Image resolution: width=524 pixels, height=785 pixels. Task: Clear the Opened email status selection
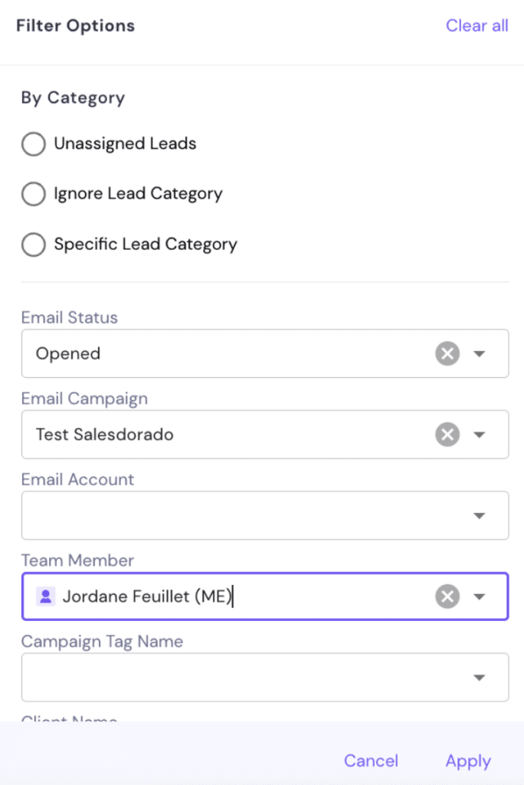point(447,353)
